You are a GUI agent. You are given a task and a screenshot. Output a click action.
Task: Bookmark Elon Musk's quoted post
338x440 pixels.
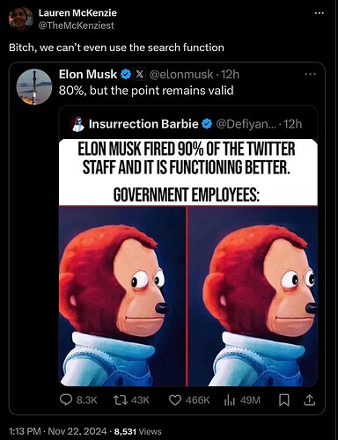pos(283,400)
